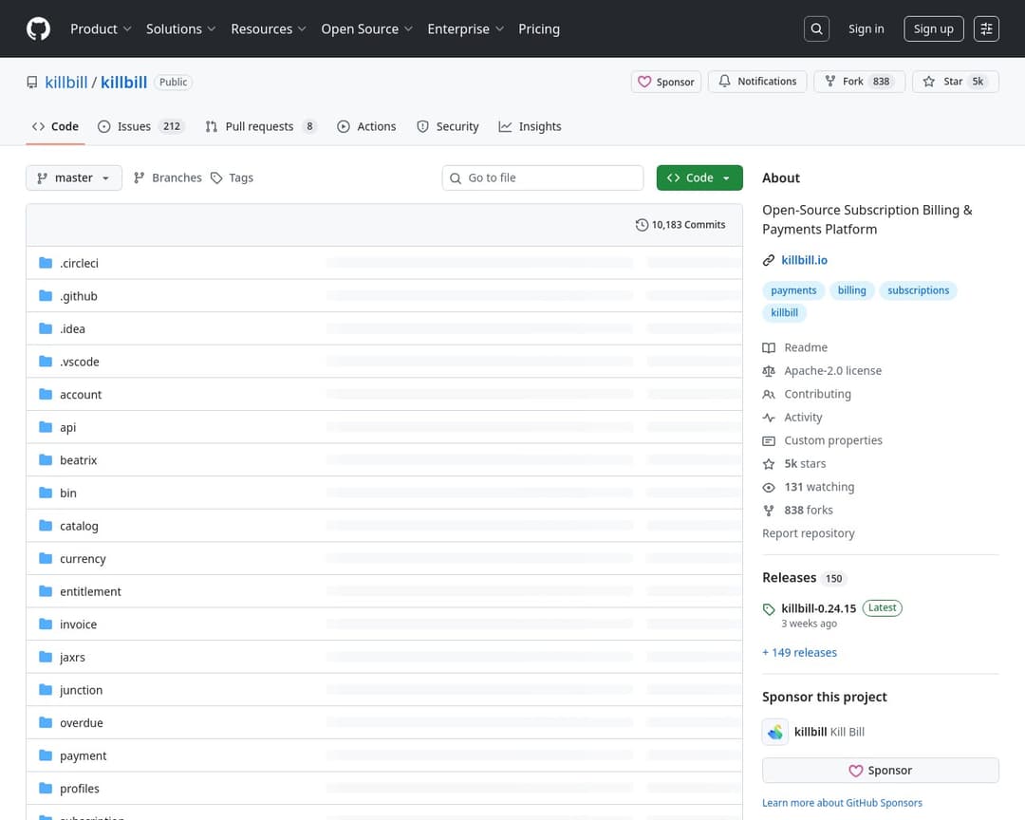This screenshot has height=820, width=1025.
Task: Click the junction folder icon
Action: pos(46,690)
